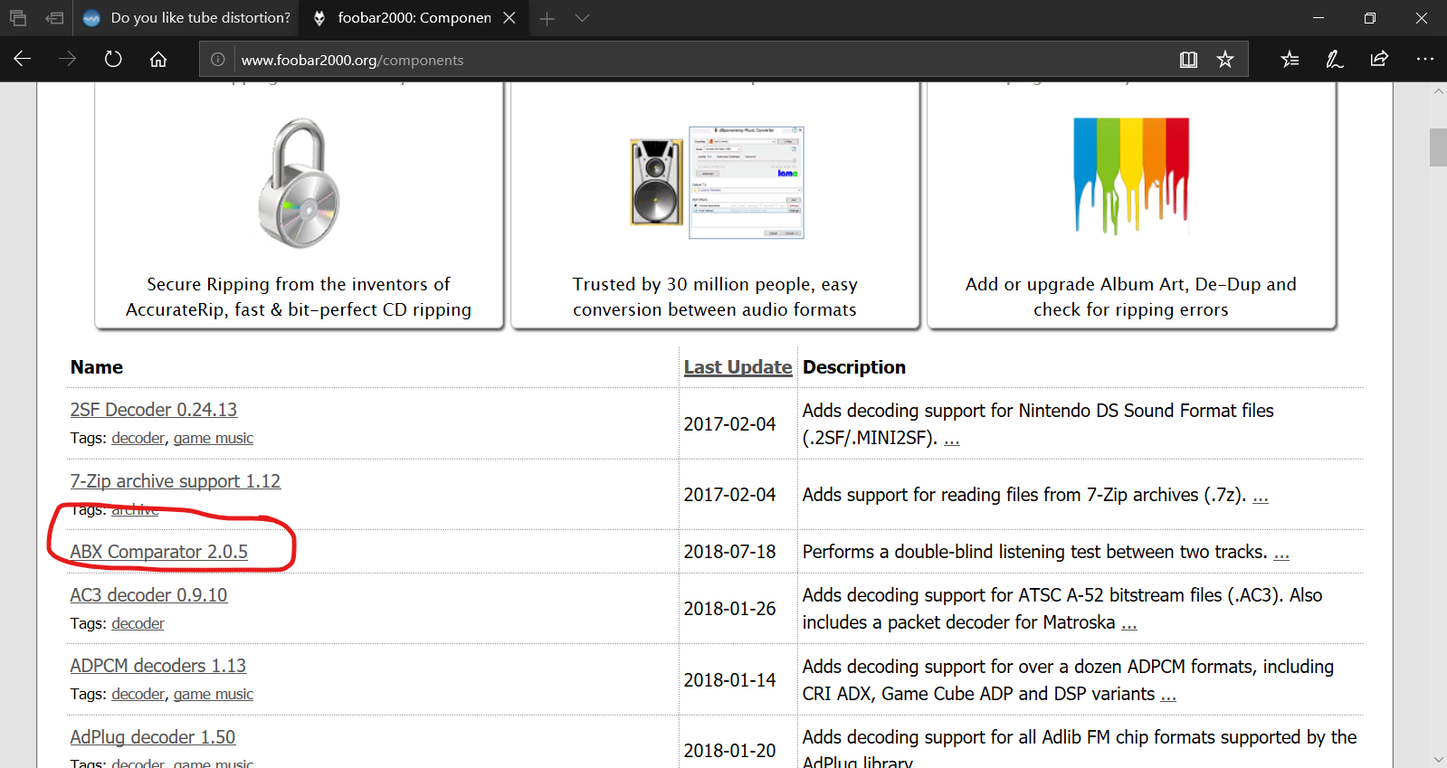
Task: Go to the browser home page
Action: coord(158,59)
